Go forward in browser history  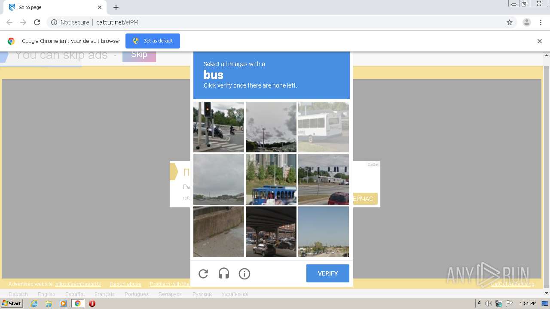click(23, 22)
